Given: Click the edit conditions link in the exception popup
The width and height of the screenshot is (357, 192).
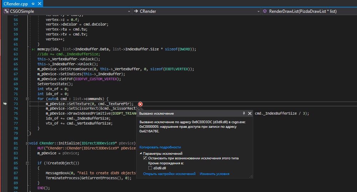Looking at the screenshot, I should pyautogui.click(x=214, y=174).
